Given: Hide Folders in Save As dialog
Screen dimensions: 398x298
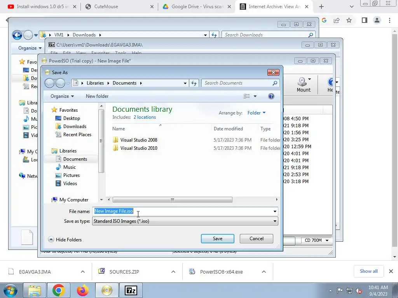Looking at the screenshot, I should (x=65, y=239).
